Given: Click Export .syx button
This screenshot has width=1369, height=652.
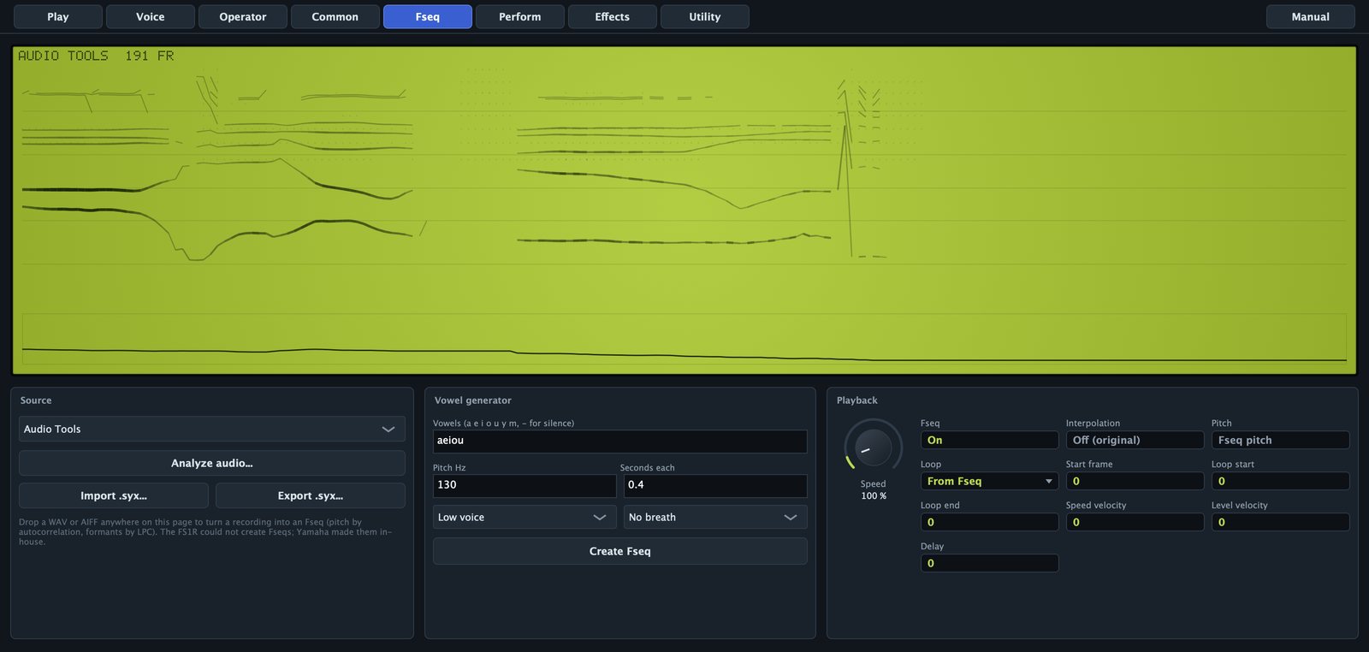Looking at the screenshot, I should [x=311, y=495].
